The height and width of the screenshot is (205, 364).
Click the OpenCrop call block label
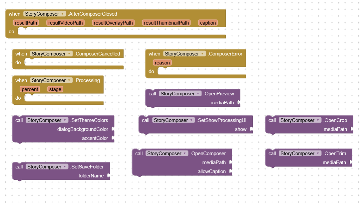[335, 120]
